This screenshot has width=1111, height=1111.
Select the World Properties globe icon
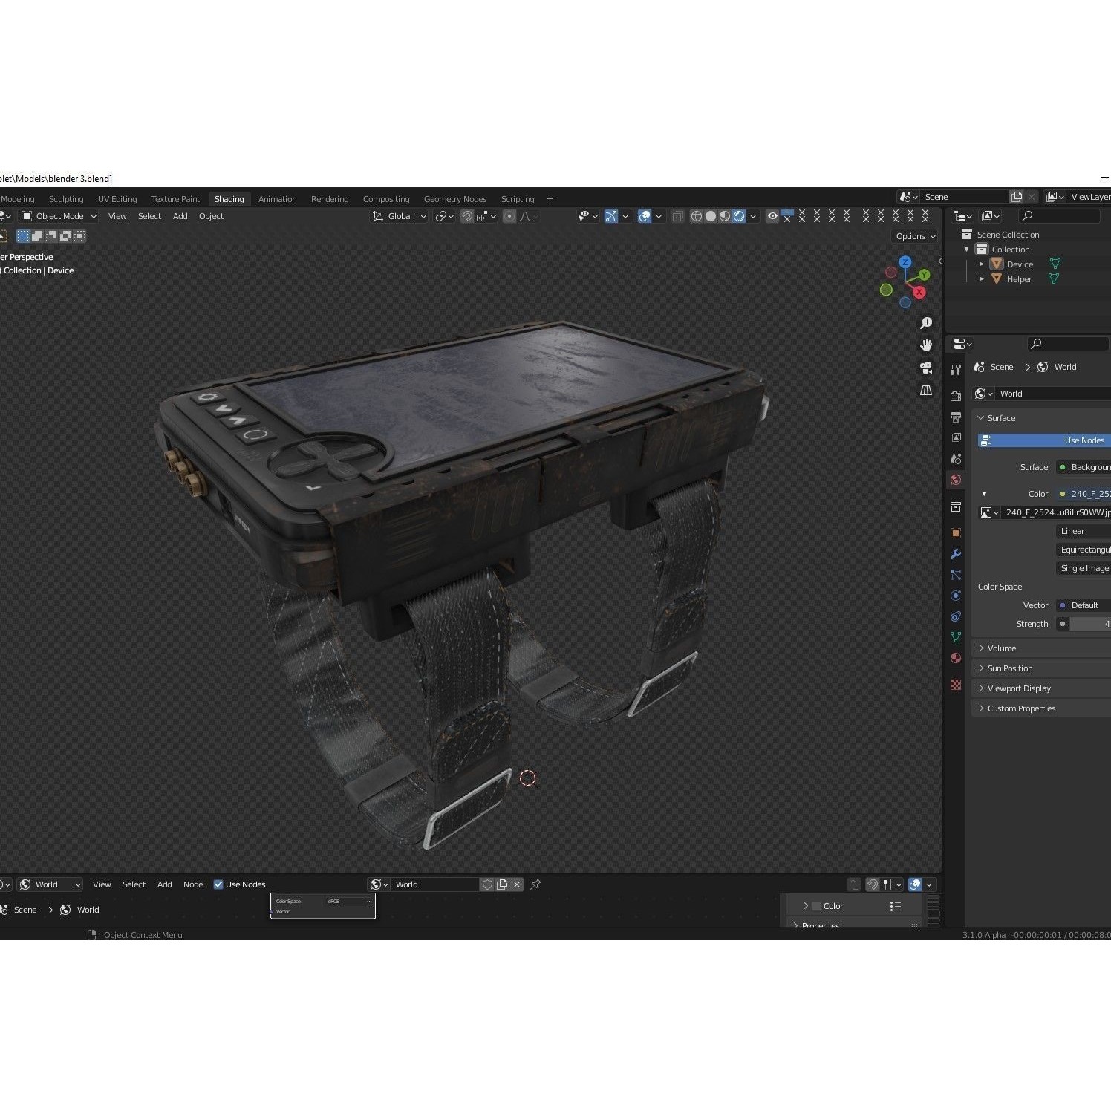[x=956, y=480]
